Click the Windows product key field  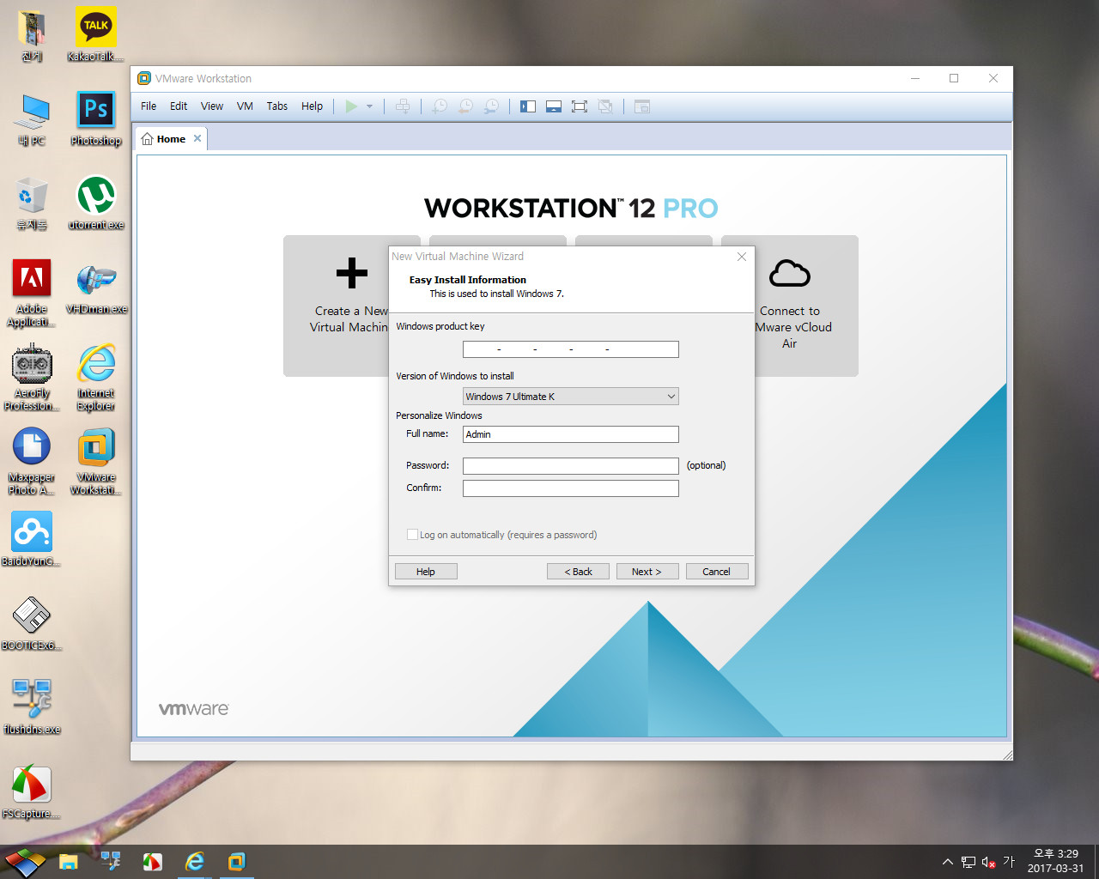click(571, 349)
